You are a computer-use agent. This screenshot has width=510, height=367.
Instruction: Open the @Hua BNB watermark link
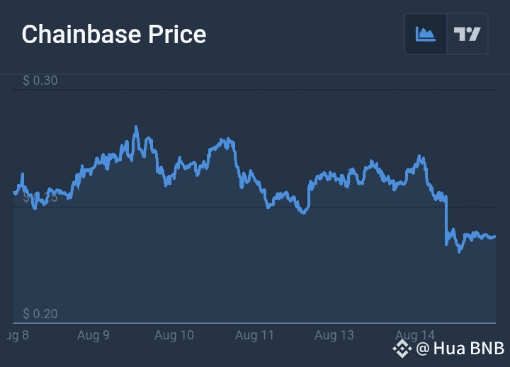pos(460,349)
